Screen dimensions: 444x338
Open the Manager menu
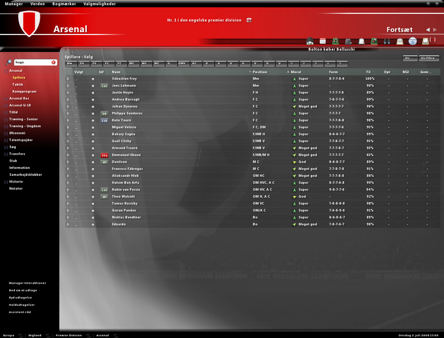(x=13, y=4)
